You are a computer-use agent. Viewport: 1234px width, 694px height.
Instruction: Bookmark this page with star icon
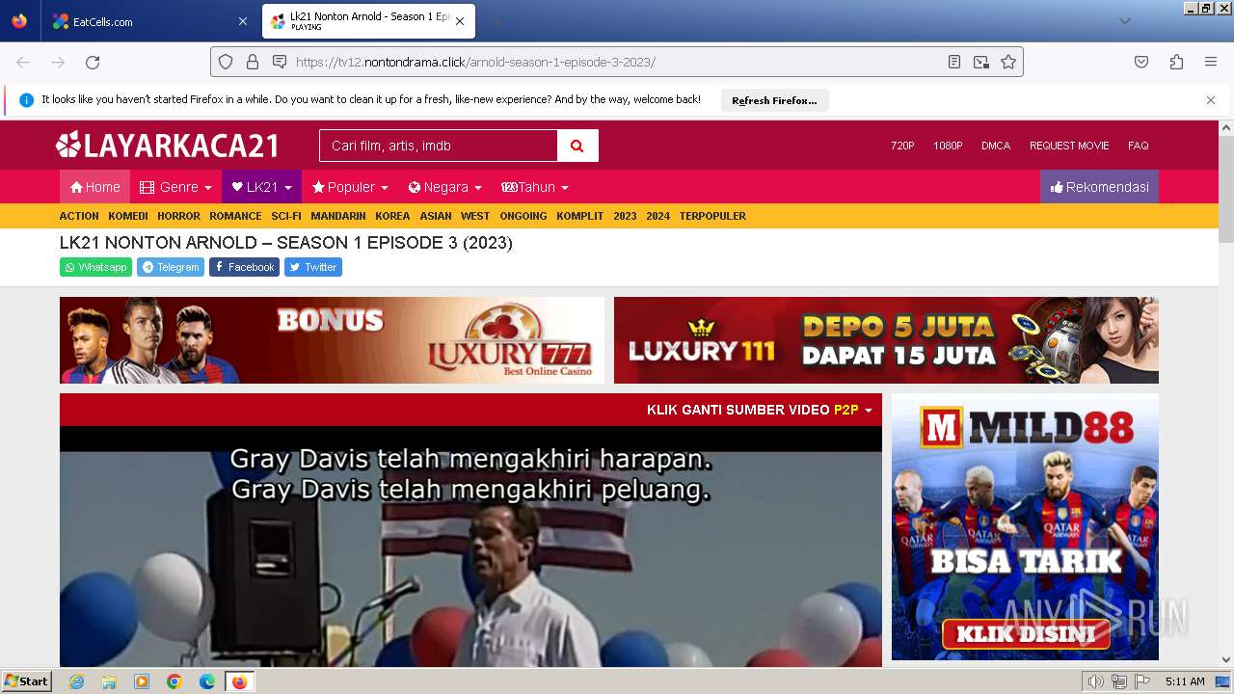[x=1008, y=62]
